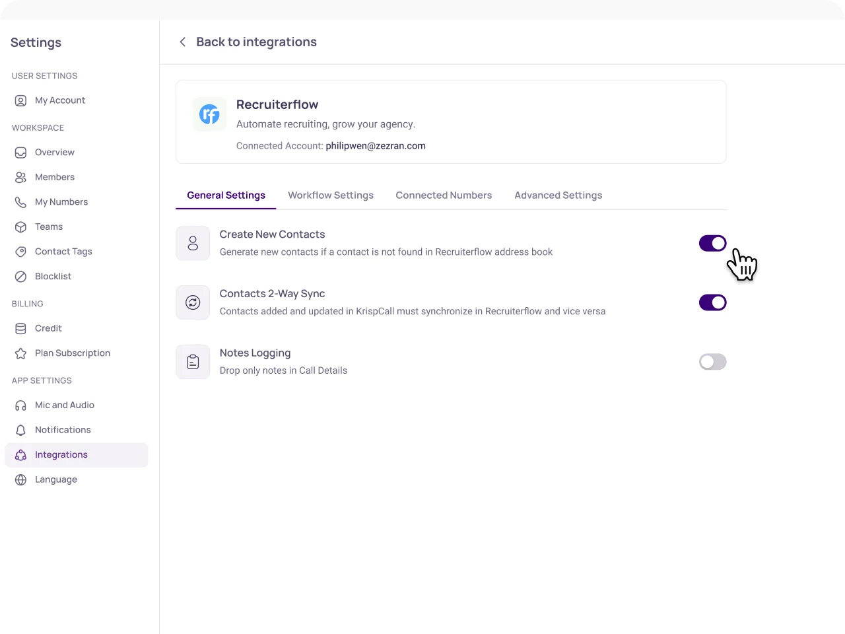This screenshot has width=845, height=634.
Task: Click the Contact Tags icon
Action: coord(20,252)
